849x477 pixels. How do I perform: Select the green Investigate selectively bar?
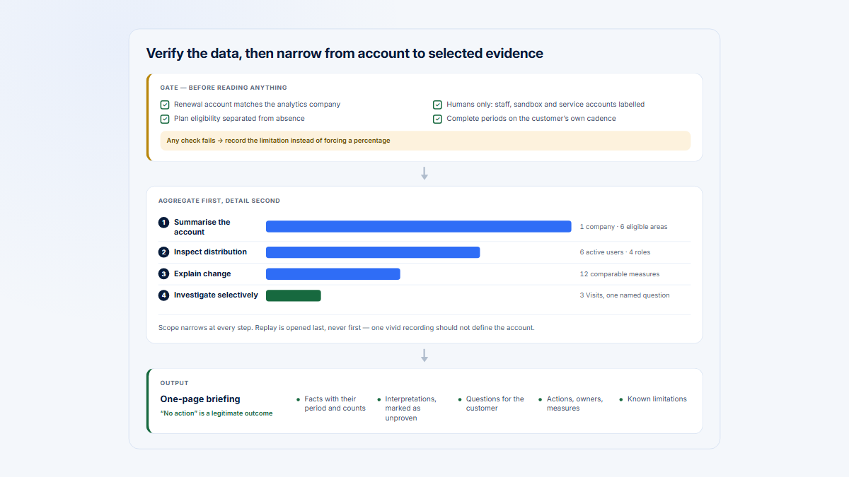point(294,295)
